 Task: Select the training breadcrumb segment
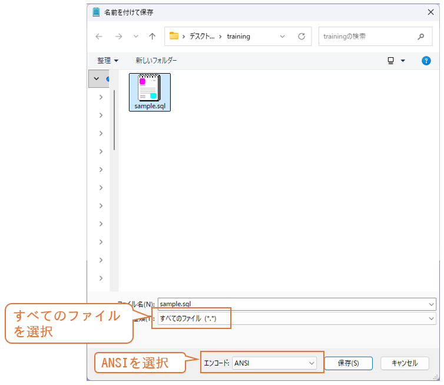[x=238, y=37]
